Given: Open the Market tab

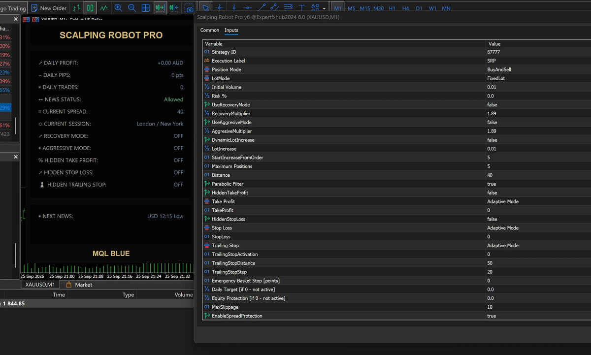Looking at the screenshot, I should (x=79, y=285).
